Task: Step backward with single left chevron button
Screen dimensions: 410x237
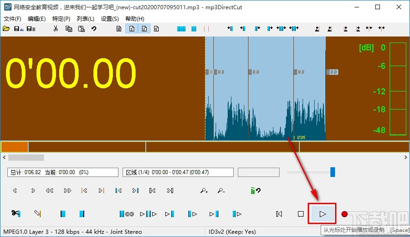Action: click(x=15, y=190)
